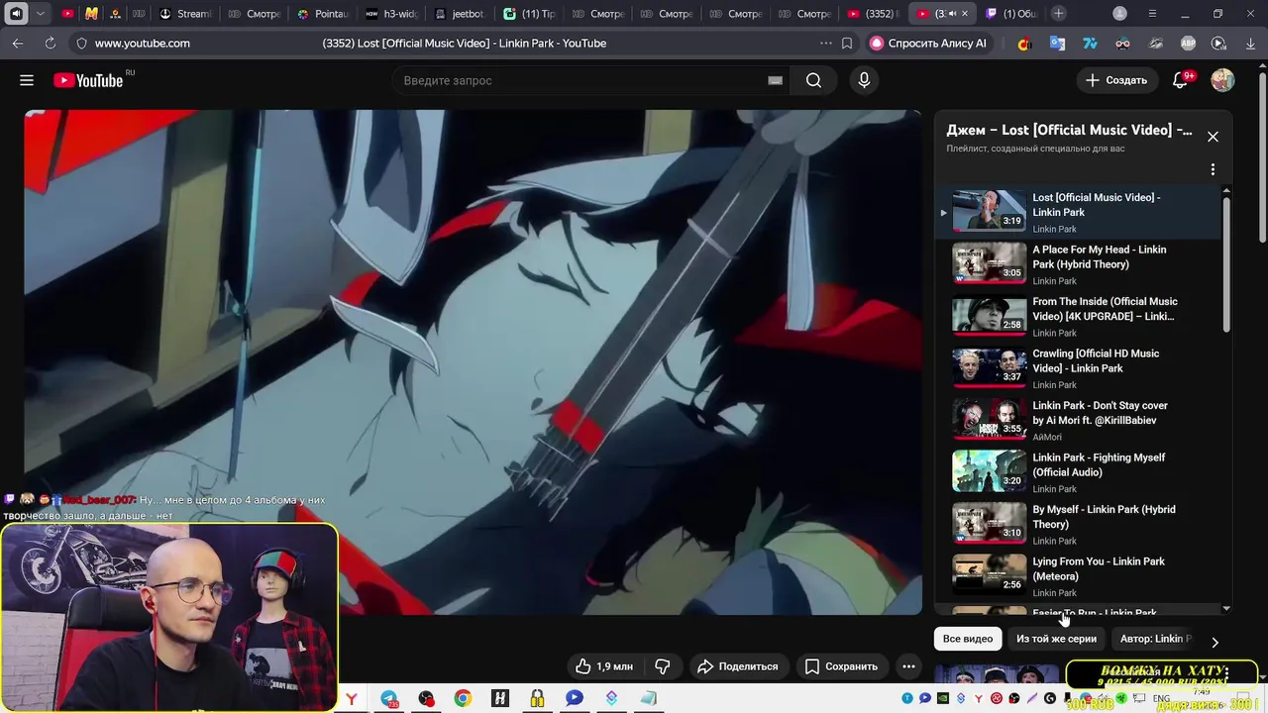Open the on-screen keyboard icon in search box

pyautogui.click(x=775, y=80)
